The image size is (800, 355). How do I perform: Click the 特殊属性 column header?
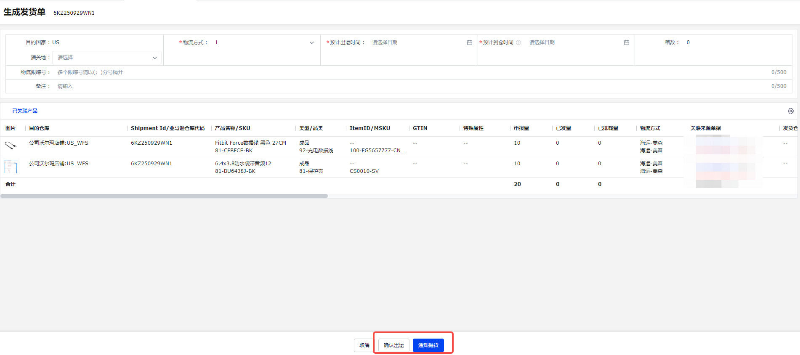pos(473,128)
